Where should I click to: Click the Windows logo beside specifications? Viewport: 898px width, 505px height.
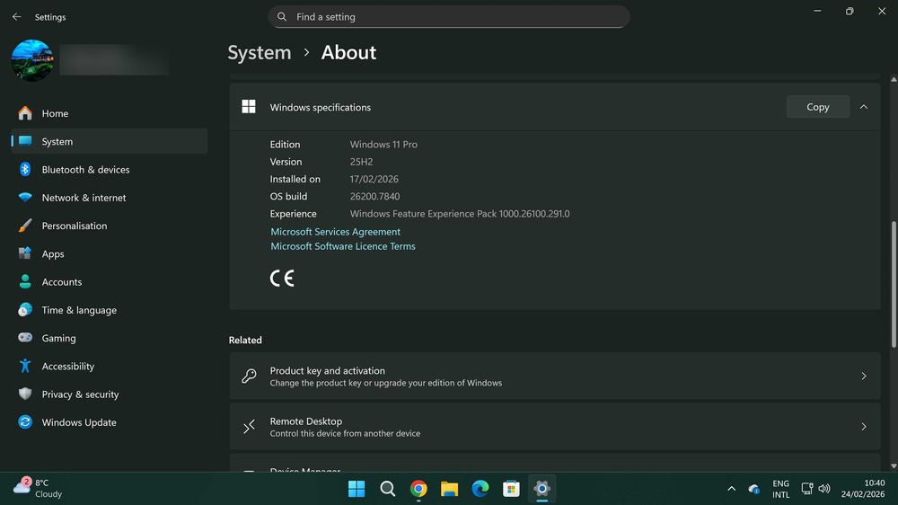coord(249,107)
